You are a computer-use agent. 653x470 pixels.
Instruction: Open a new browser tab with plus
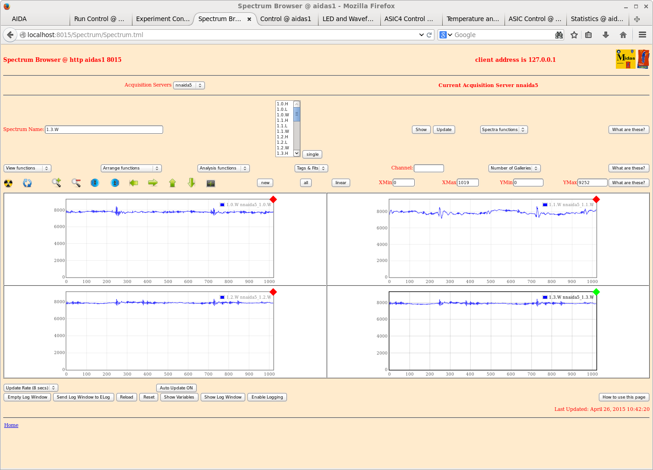coord(637,19)
